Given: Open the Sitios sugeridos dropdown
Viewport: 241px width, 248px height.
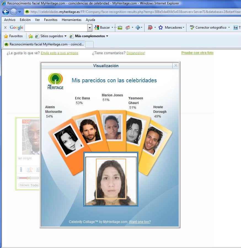Looking at the screenshot, I should pyautogui.click(x=51, y=36).
